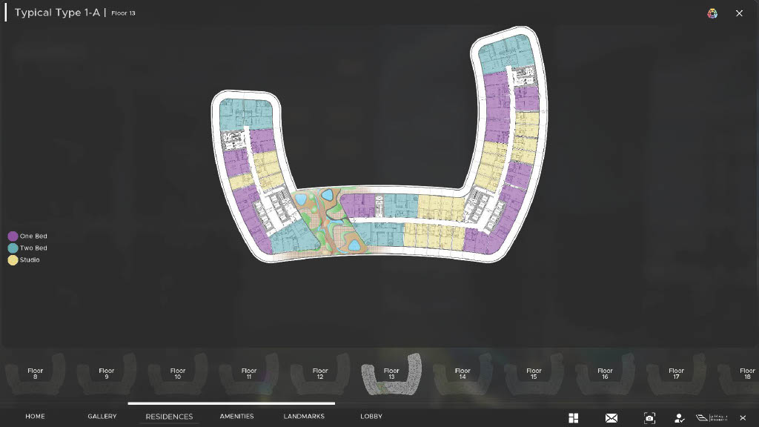Open the grid layout dashboard icon
This screenshot has height=427, width=759.
(x=573, y=418)
